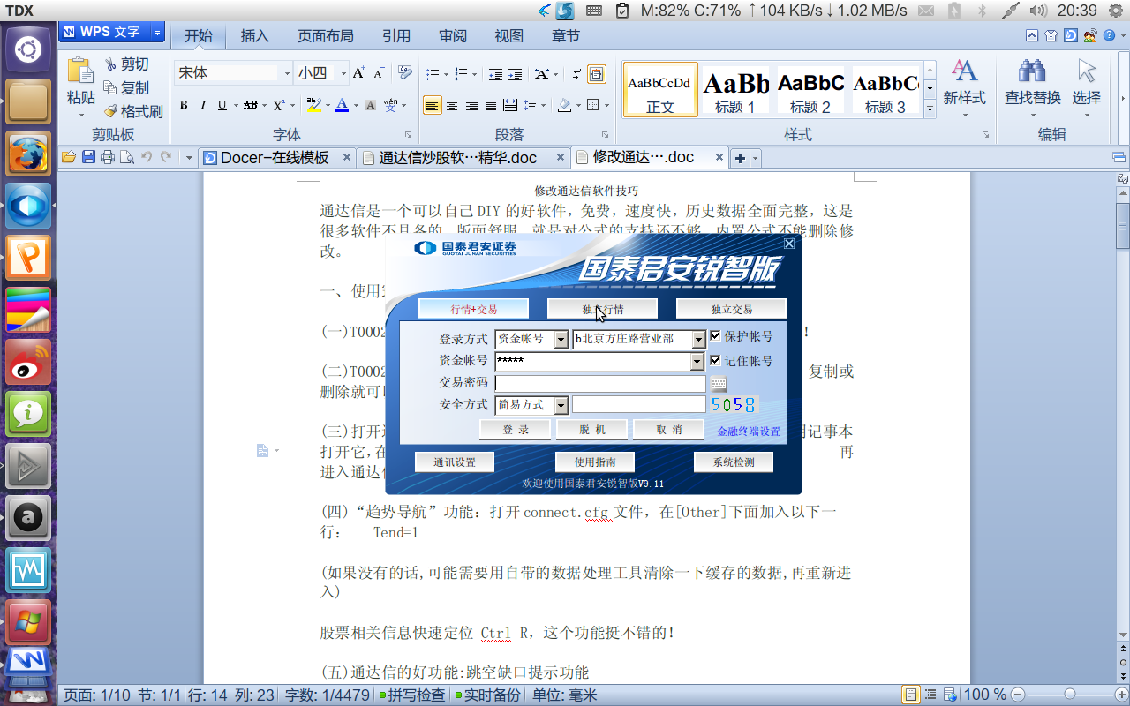Viewport: 1130px width, 706px height.
Task: Open the WPS 文字 application menu arrow
Action: tap(158, 32)
